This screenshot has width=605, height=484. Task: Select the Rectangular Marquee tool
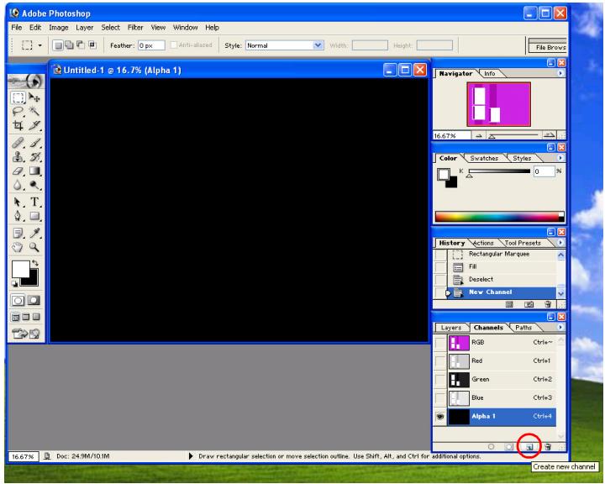click(x=18, y=97)
